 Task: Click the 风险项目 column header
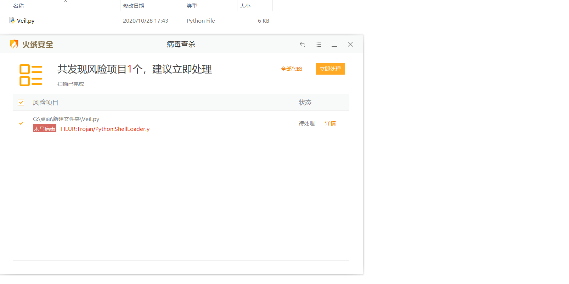(x=45, y=103)
